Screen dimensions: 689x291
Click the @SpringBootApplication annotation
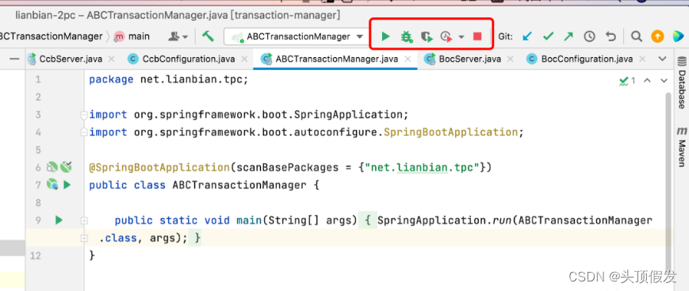(x=159, y=167)
